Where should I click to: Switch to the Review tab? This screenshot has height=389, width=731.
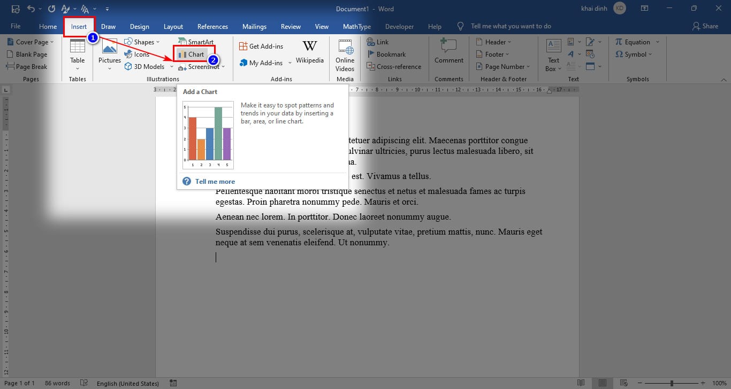pyautogui.click(x=291, y=26)
